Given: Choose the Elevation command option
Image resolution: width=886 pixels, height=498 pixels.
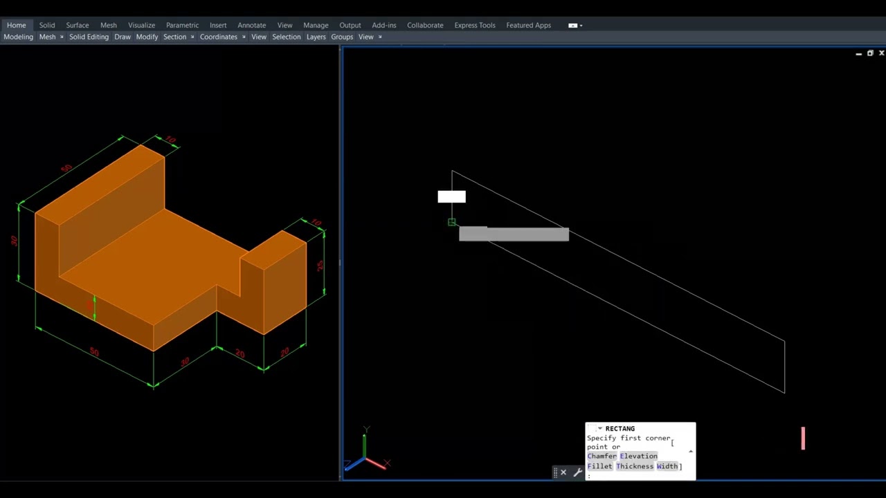Looking at the screenshot, I should [638, 456].
